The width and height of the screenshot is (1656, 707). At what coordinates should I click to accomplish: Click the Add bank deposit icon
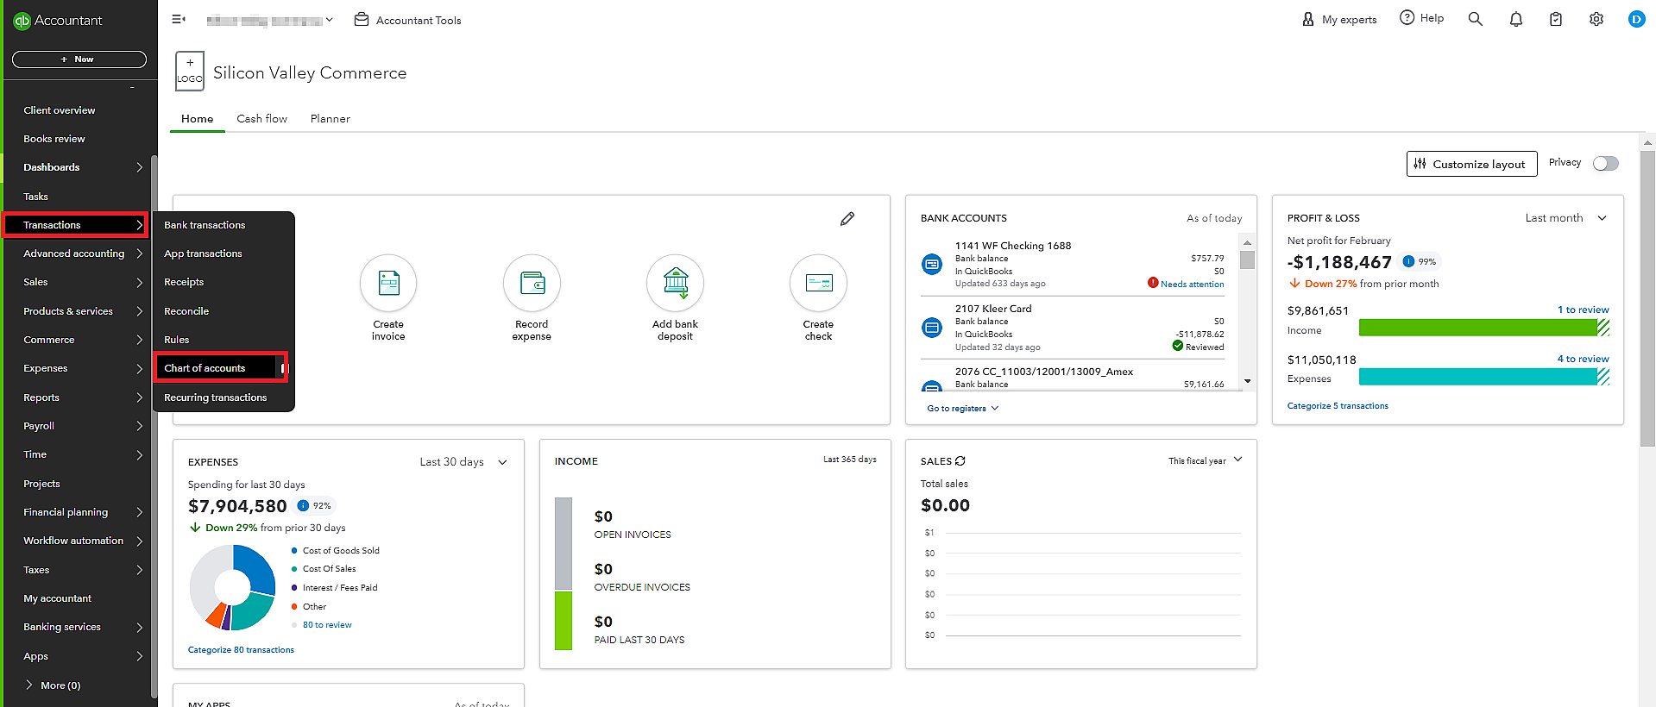click(675, 283)
